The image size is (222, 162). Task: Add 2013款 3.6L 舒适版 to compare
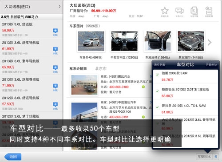pos(55,32)
